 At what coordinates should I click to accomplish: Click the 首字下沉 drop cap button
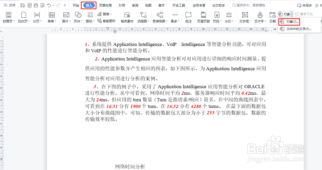pyautogui.click(x=304, y=14)
